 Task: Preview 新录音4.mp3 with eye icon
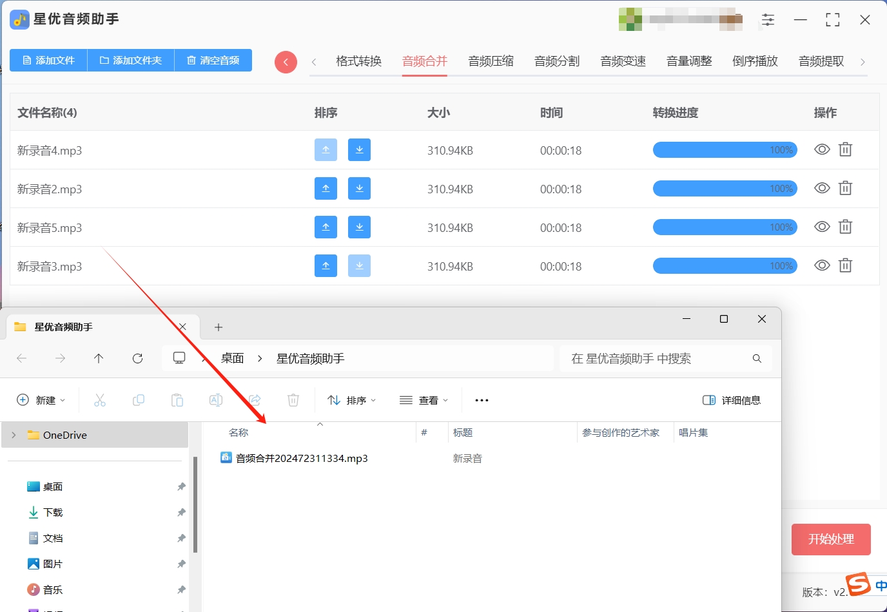(822, 149)
